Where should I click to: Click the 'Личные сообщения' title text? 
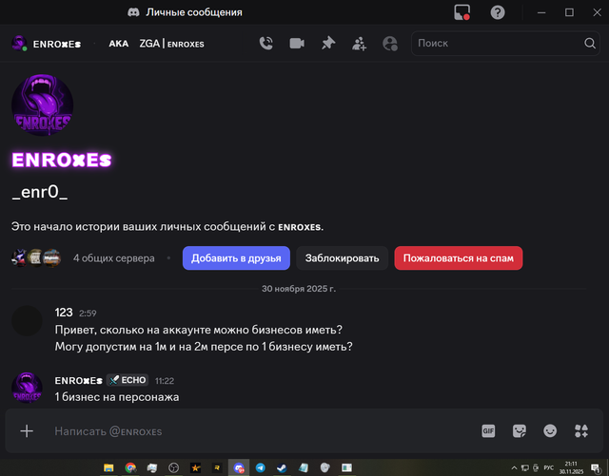[x=194, y=12]
